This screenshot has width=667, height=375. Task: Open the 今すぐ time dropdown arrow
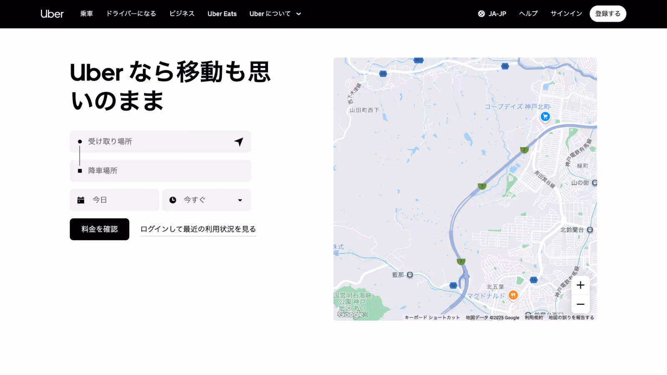tap(240, 200)
